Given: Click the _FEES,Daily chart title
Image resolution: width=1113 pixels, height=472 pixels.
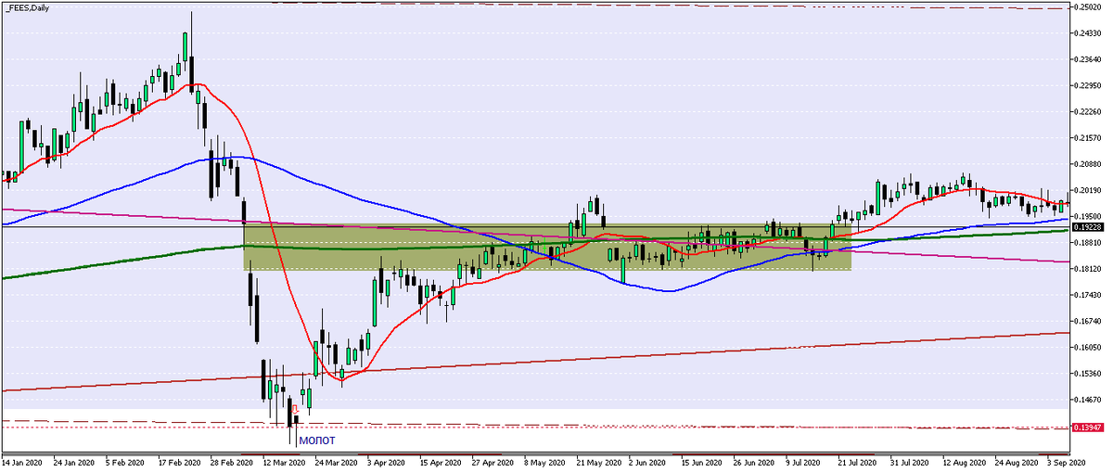Looking at the screenshot, I should point(27,8).
